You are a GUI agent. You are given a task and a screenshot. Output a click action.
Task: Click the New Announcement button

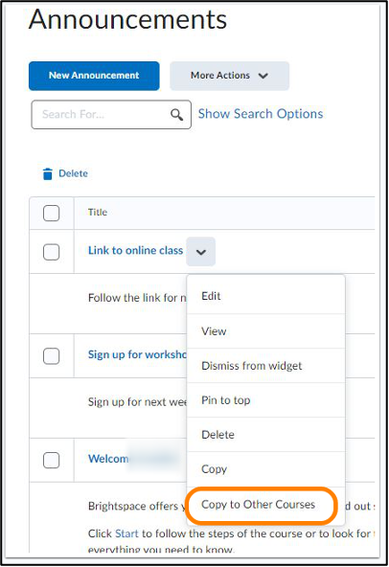point(94,76)
